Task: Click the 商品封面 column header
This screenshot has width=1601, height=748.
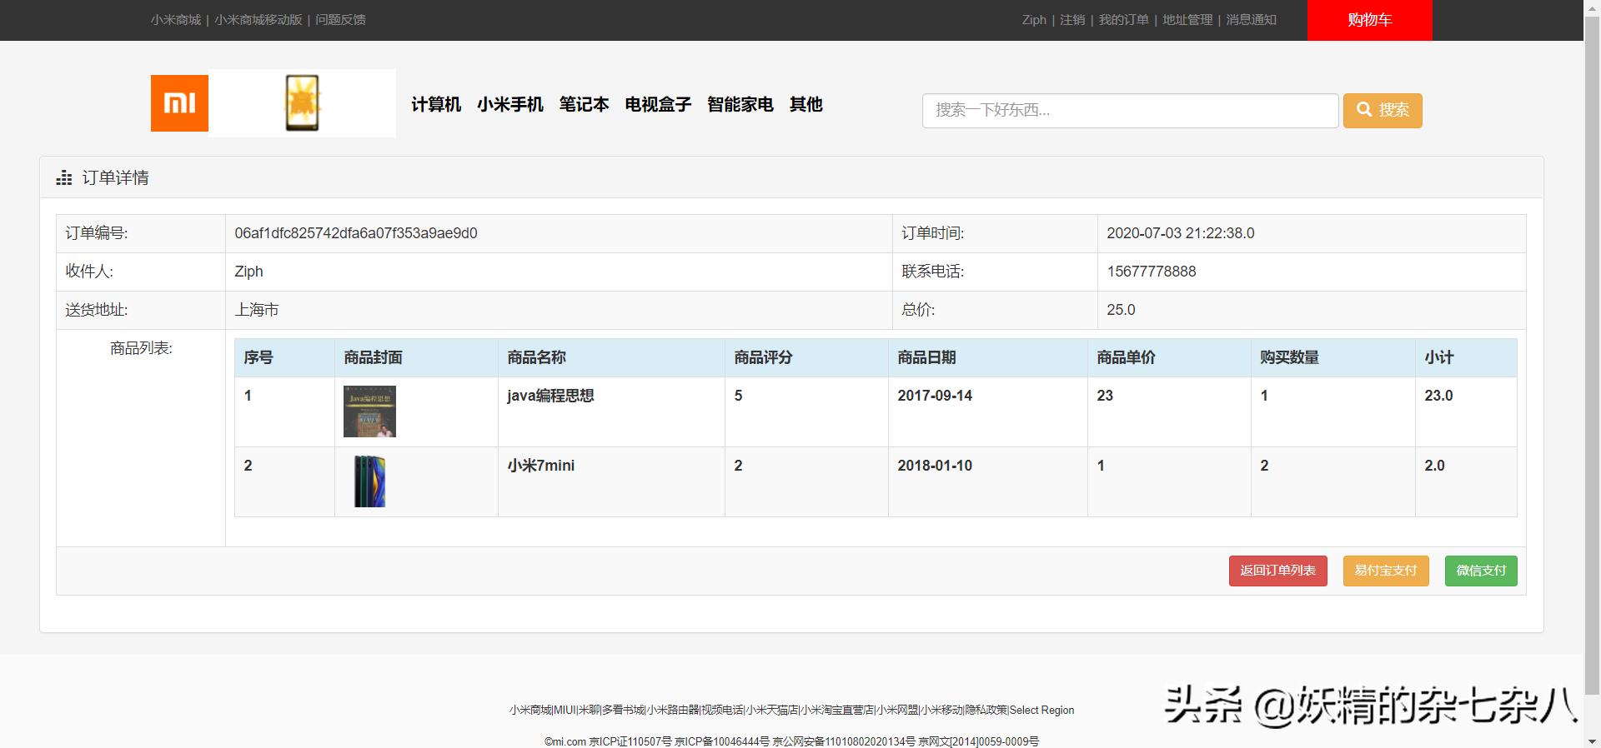Action: [x=373, y=357]
